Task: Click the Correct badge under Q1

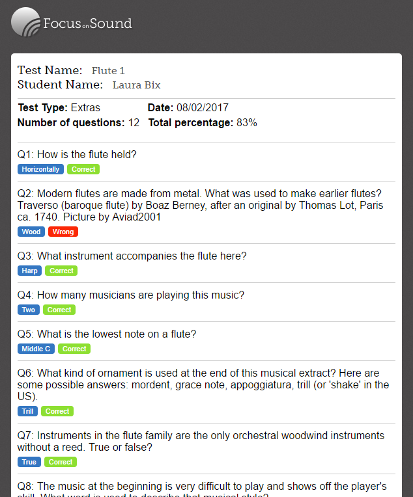Action: (x=83, y=169)
